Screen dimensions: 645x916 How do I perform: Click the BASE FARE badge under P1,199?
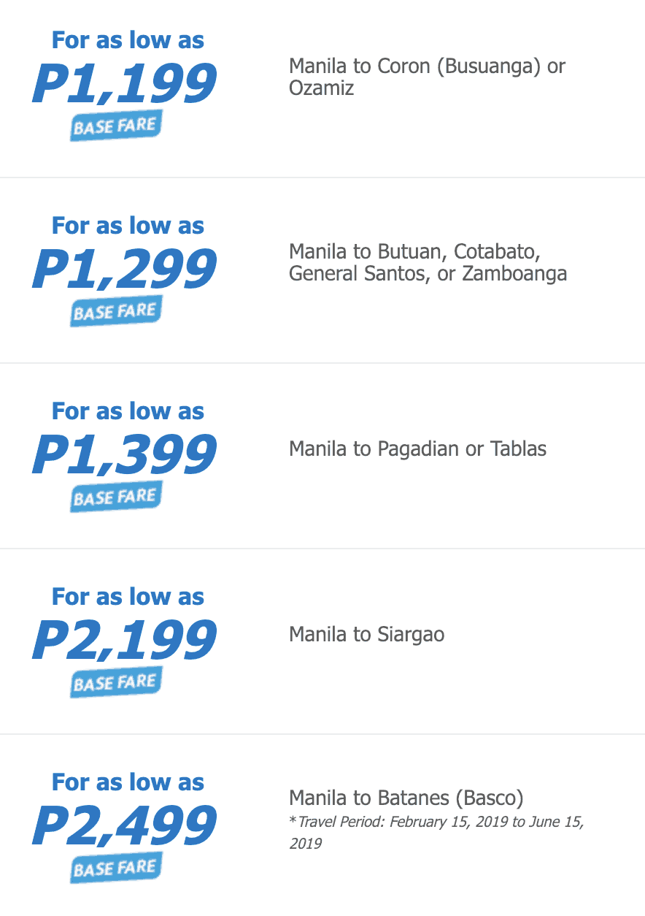pos(116,126)
